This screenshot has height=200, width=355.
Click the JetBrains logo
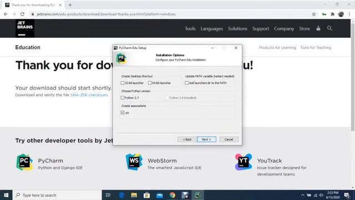pyautogui.click(x=25, y=28)
